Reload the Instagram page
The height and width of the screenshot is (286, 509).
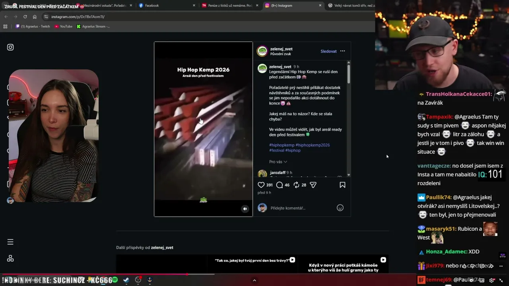(x=25, y=17)
